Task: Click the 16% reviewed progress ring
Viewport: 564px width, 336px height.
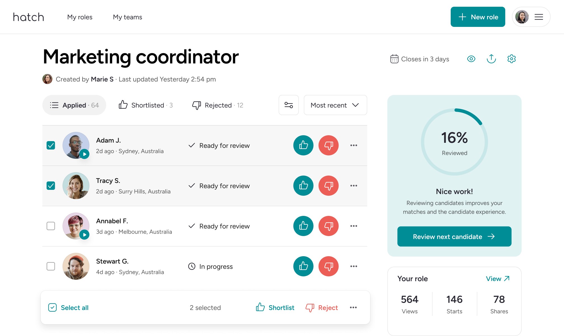Action: click(454, 142)
